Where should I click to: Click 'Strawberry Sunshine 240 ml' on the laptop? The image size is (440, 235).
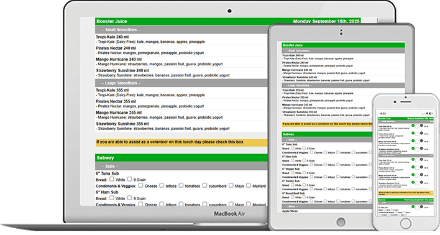[x=122, y=70]
